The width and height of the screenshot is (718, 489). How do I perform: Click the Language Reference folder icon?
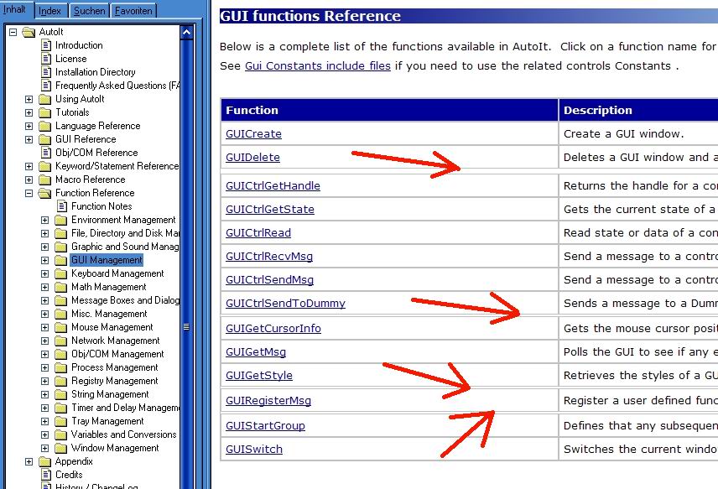click(x=45, y=126)
